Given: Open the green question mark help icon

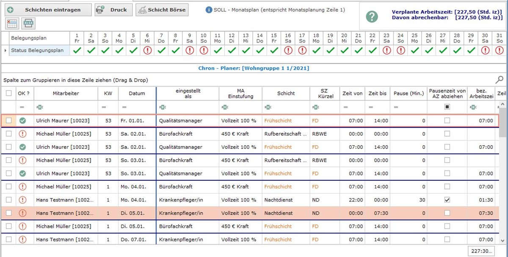Looking at the screenshot, I should point(372,17).
